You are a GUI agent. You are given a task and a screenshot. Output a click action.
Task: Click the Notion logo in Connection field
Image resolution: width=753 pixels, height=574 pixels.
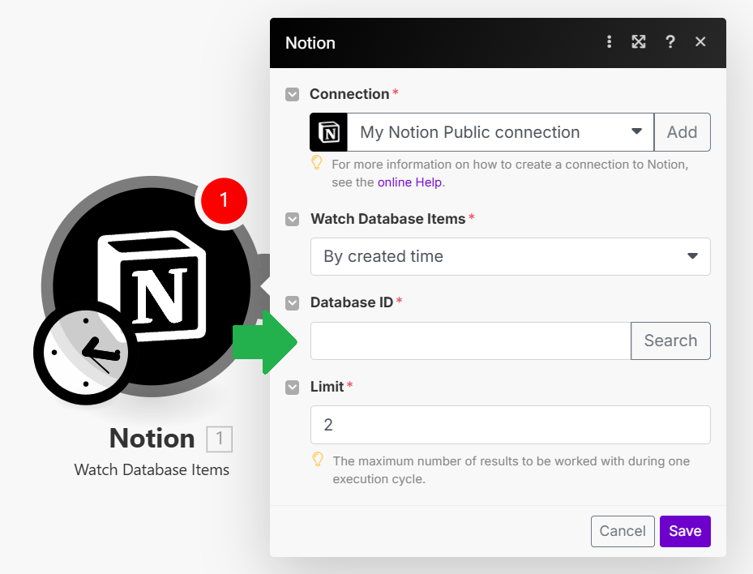tap(328, 132)
